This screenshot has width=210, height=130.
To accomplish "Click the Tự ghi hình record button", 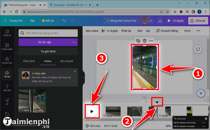I will click(x=48, y=51).
